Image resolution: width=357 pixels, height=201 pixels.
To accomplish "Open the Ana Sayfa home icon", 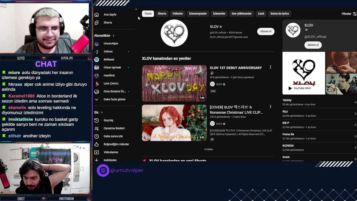I will point(97,15).
